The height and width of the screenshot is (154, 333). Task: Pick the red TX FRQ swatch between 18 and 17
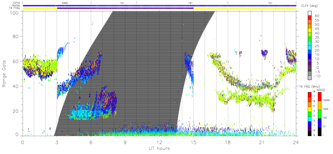coord(310,94)
